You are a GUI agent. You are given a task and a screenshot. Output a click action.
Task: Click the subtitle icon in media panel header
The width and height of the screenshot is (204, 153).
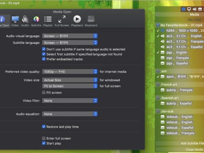pyautogui.click(x=200, y=9)
